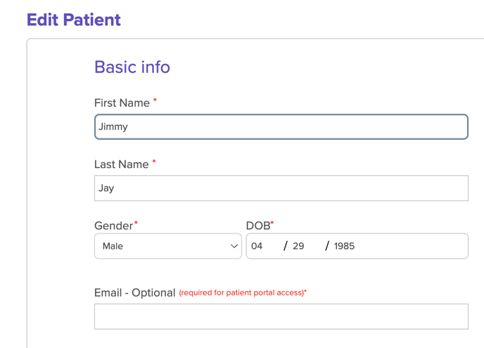This screenshot has width=484, height=348.
Task: Select the year 1985 in DOB field
Action: click(345, 247)
